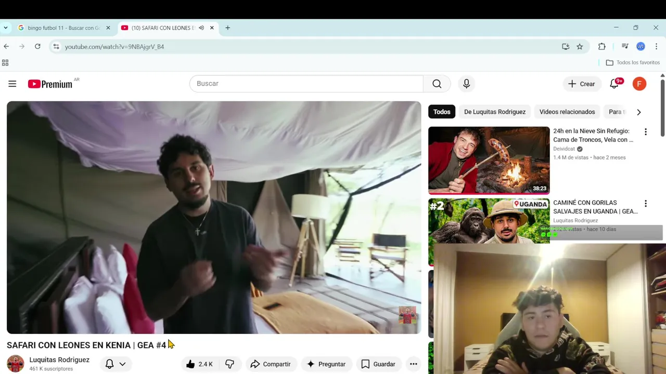This screenshot has width=666, height=374.
Task: Reload the YouTube page
Action: [37, 46]
